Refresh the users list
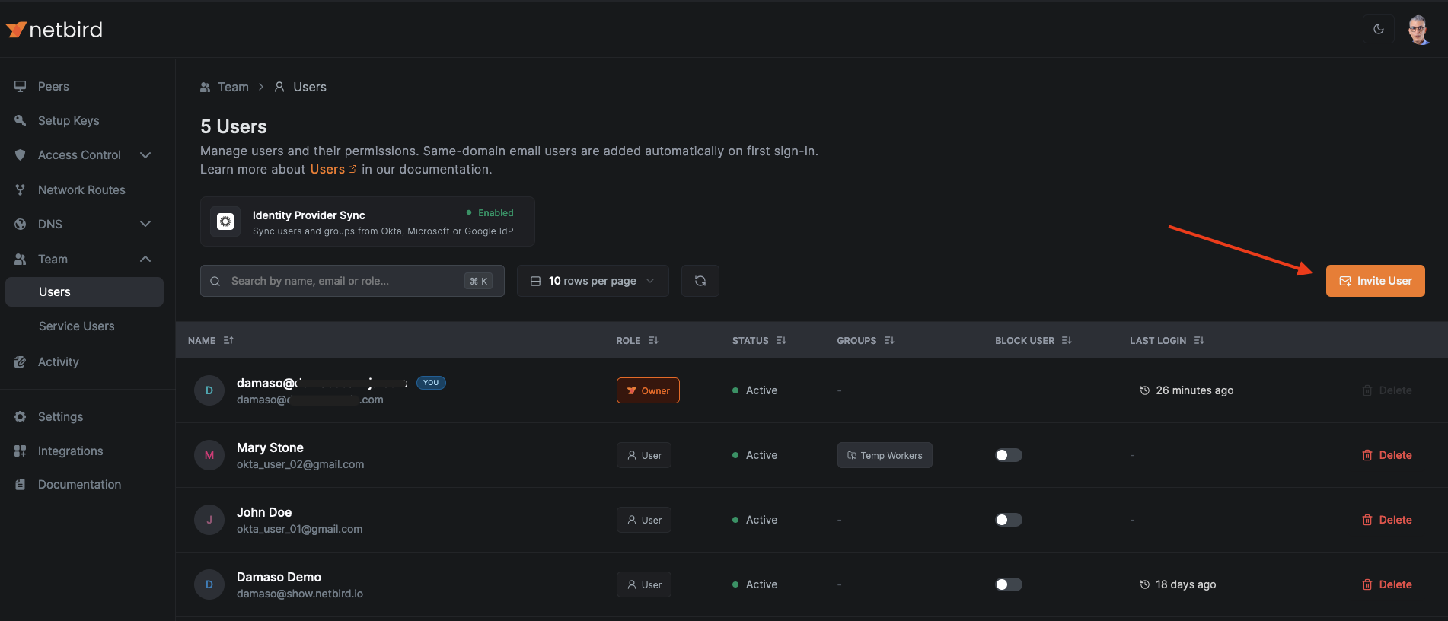 (x=700, y=281)
